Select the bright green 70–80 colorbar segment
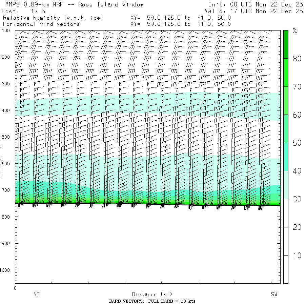305x305 pixels. pos(286,72)
